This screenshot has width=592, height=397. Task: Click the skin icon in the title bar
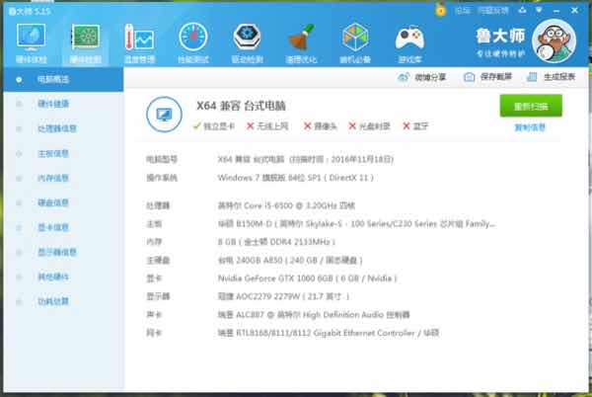tap(522, 10)
